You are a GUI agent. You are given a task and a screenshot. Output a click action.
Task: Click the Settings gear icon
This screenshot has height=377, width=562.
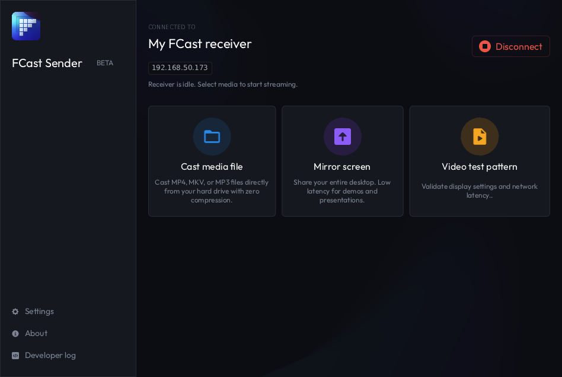(15, 312)
